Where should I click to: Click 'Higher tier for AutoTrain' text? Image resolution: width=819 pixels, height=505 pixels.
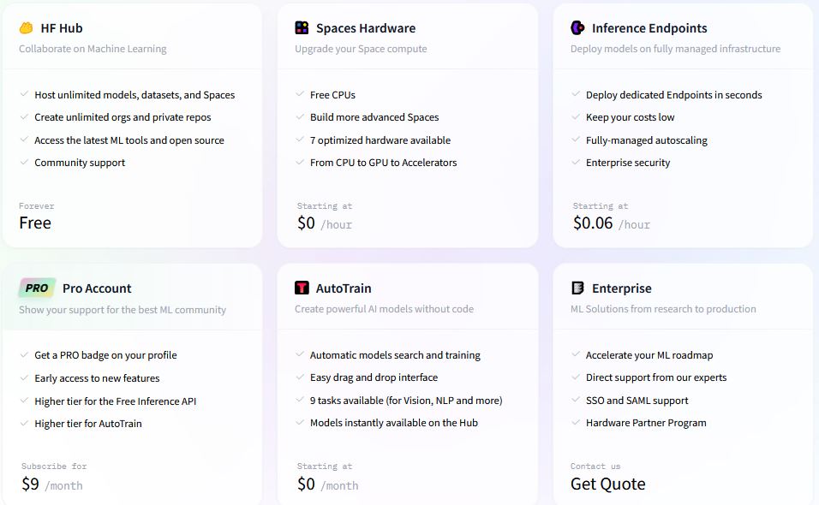pos(88,424)
